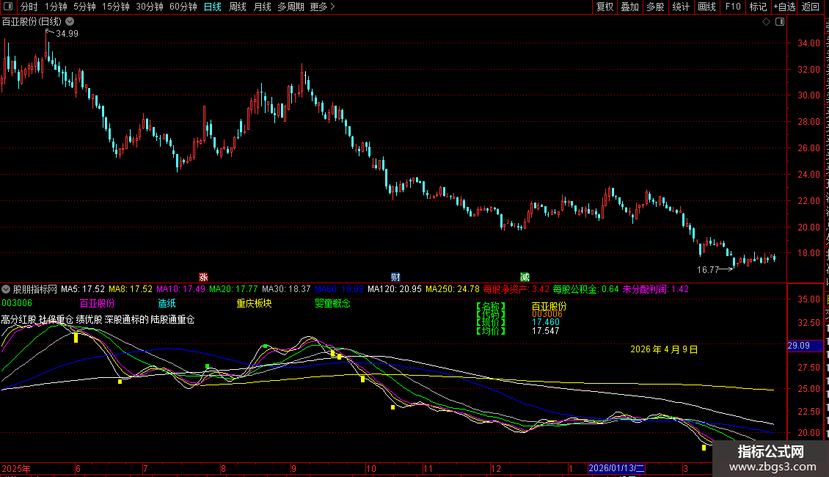Click the MA120: 20.95 label
Viewport: 829px width, 477px height.
click(395, 289)
